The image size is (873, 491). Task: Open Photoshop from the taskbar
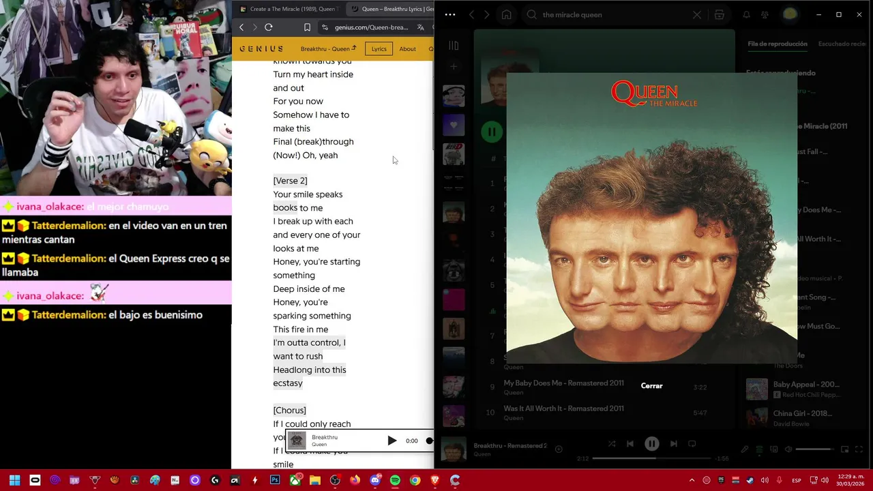[x=275, y=480]
